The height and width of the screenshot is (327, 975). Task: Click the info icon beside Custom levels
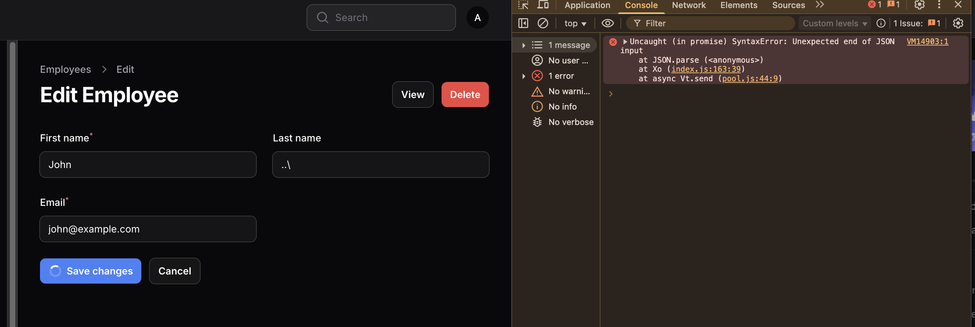pyautogui.click(x=881, y=23)
